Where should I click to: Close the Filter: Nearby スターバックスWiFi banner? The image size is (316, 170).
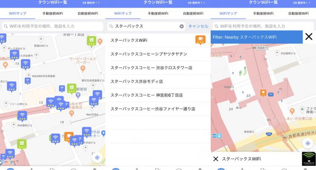click(309, 37)
